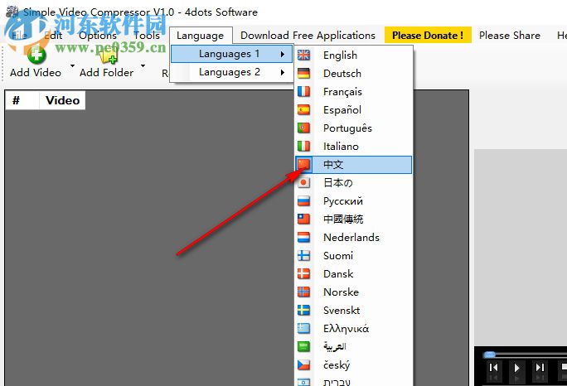Image resolution: width=567 pixels, height=386 pixels.
Task: Click the Saudi flag icon for Arabic
Action: pos(303,346)
